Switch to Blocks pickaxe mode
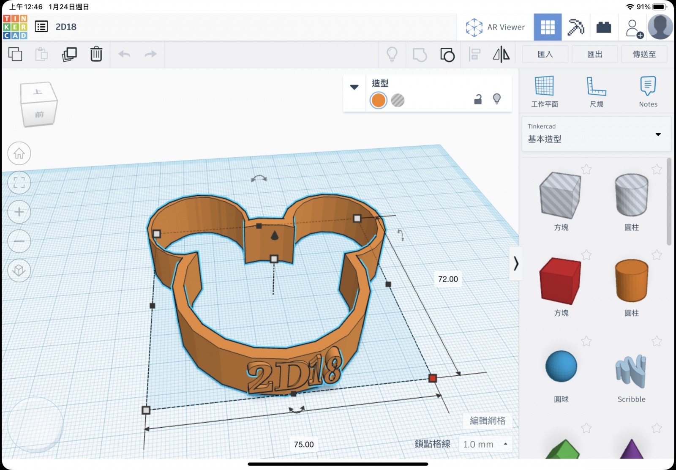The width and height of the screenshot is (676, 470). 575,27
